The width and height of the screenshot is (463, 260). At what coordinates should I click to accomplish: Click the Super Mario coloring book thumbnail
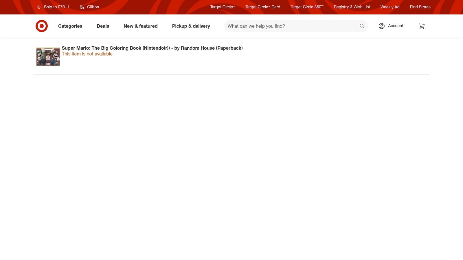(x=48, y=57)
